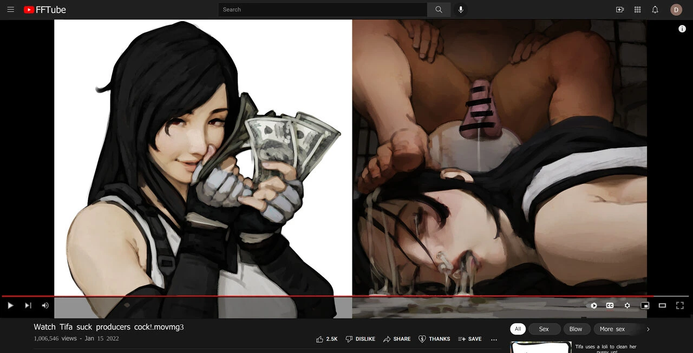Click inside the Search input field

322,10
